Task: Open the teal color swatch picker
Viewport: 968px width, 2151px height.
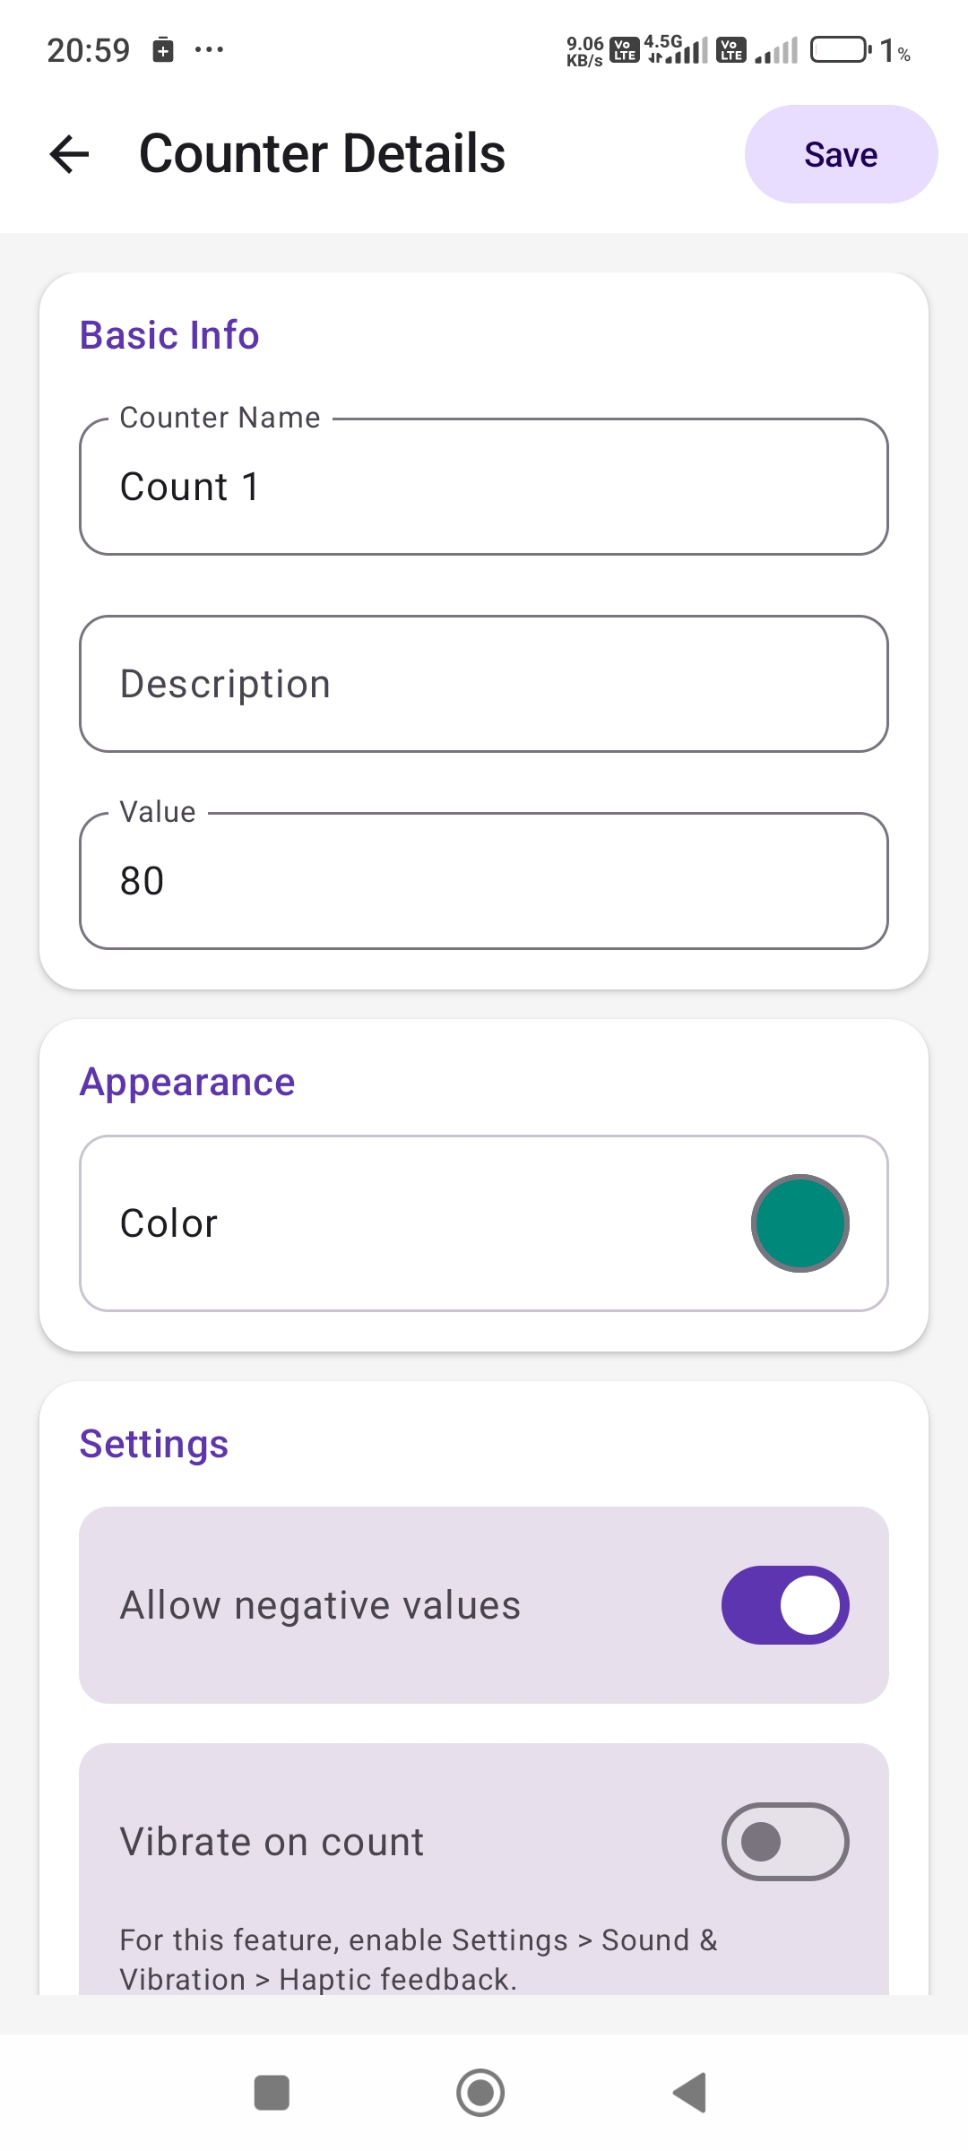Action: coord(799,1223)
